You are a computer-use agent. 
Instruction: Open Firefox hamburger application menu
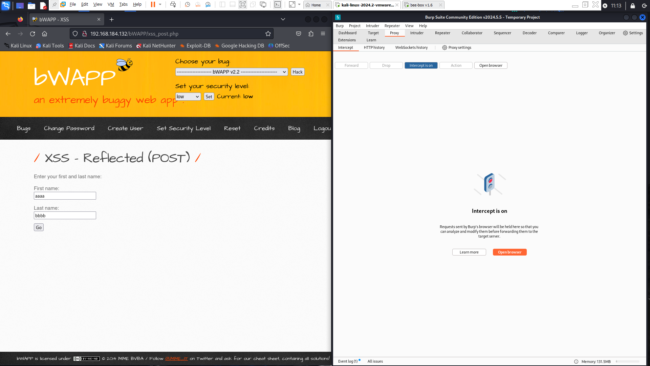[x=323, y=34]
